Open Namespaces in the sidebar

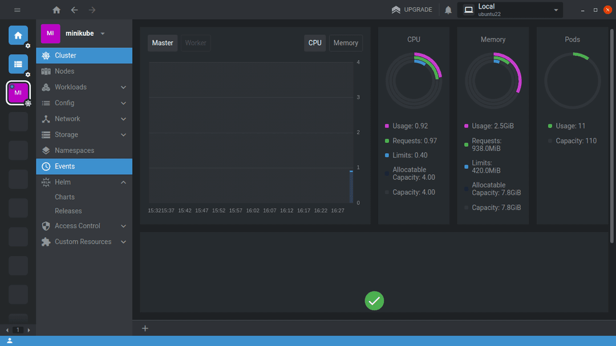coord(74,150)
